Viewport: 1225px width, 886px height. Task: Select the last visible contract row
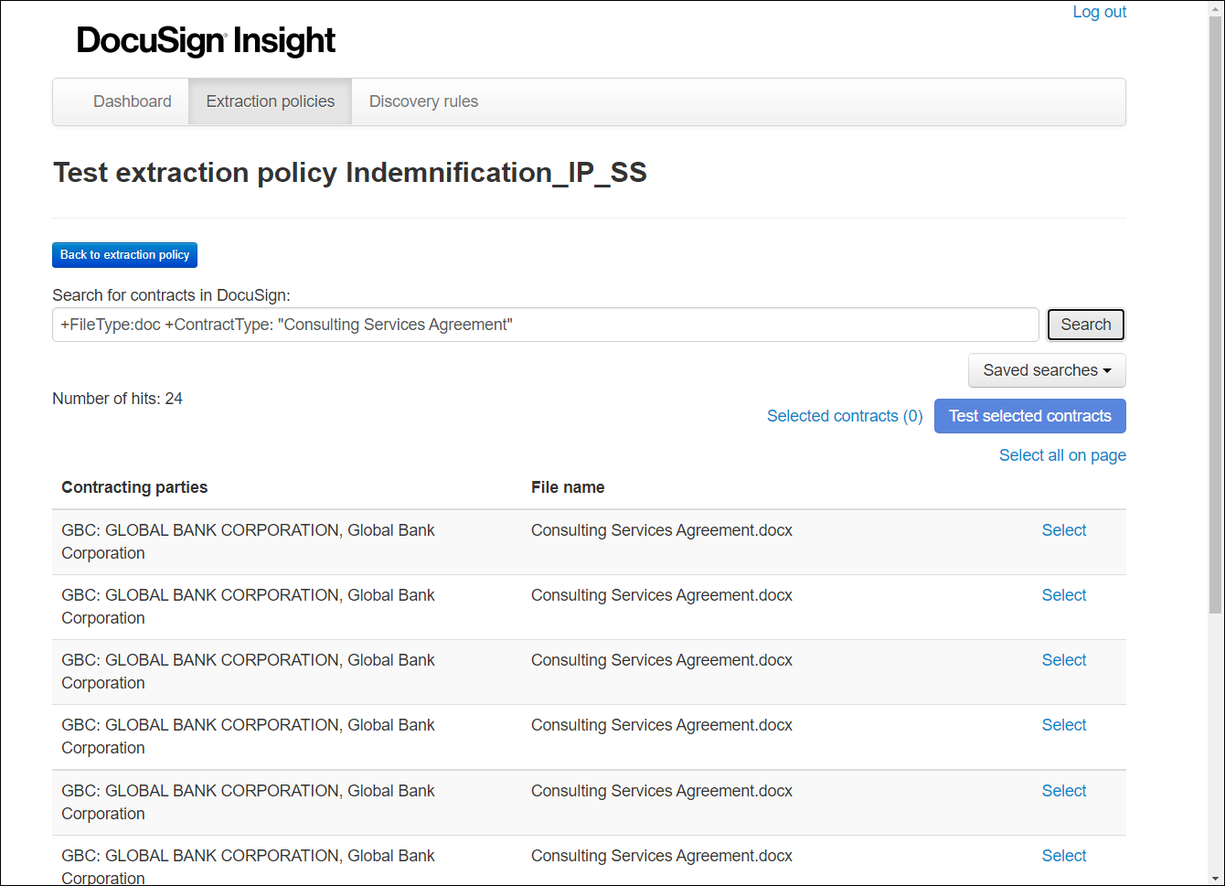(1063, 855)
